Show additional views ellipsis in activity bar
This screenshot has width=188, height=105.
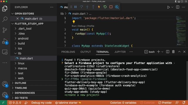tap(5, 63)
